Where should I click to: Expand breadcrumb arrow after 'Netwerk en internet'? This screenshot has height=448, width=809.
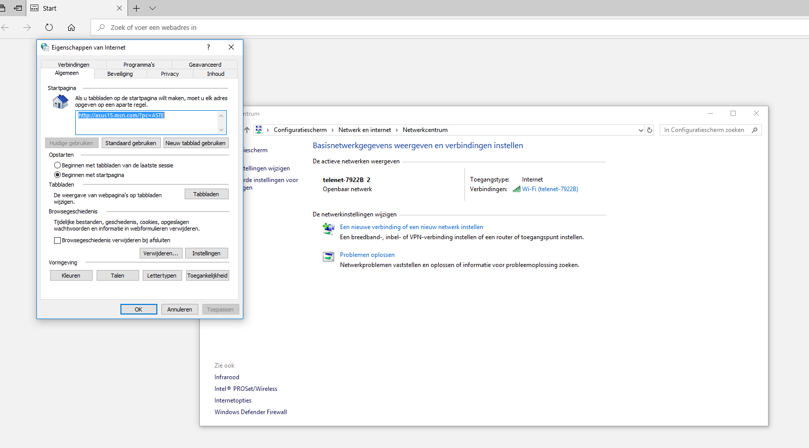pos(397,130)
